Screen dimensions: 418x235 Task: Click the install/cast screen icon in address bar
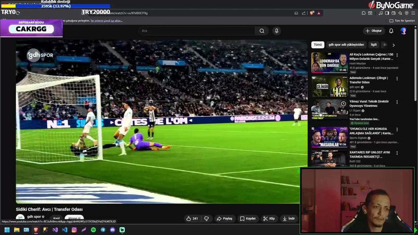(x=296, y=13)
